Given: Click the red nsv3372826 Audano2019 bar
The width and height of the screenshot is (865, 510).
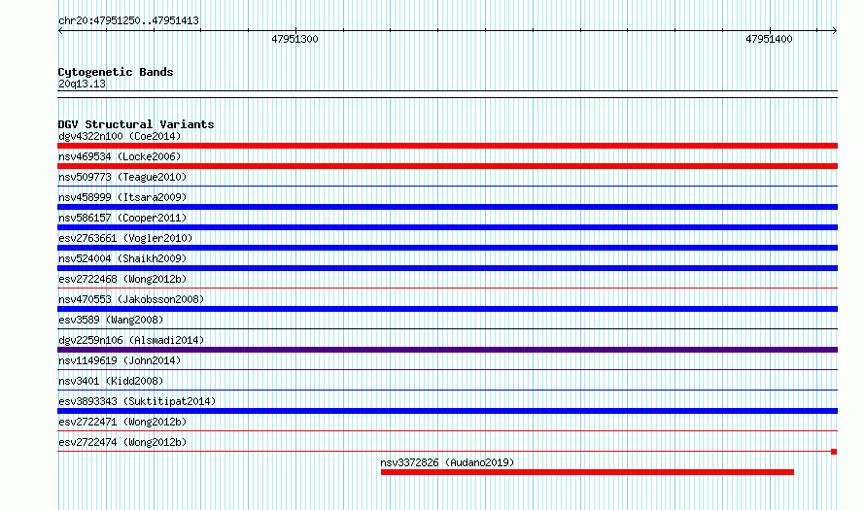Looking at the screenshot, I should coord(587,472).
